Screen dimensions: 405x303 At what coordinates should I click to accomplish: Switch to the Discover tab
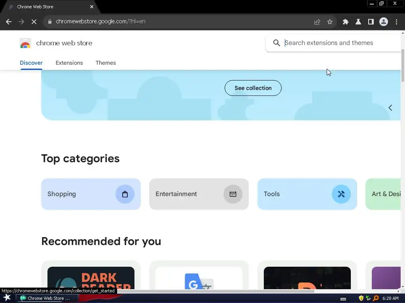(31, 63)
